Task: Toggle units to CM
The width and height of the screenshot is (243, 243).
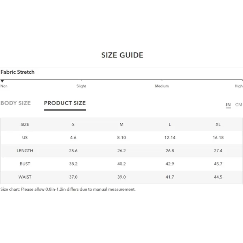Action: [239, 105]
